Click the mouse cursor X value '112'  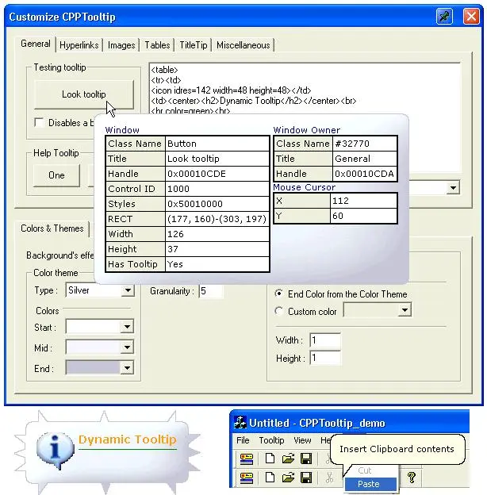(x=363, y=201)
